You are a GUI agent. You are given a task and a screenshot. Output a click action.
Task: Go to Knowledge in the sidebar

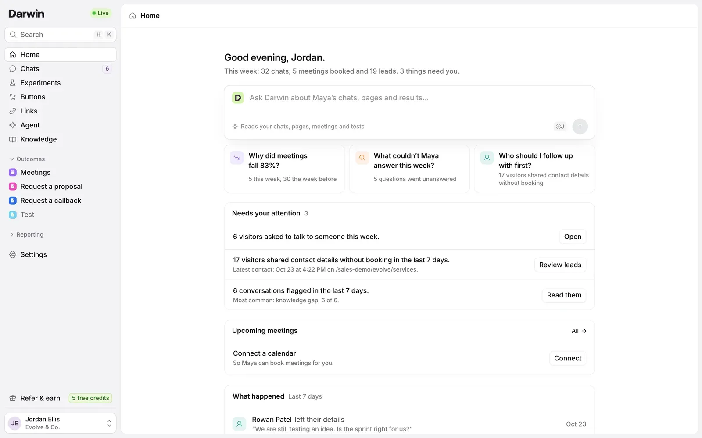pyautogui.click(x=61, y=139)
